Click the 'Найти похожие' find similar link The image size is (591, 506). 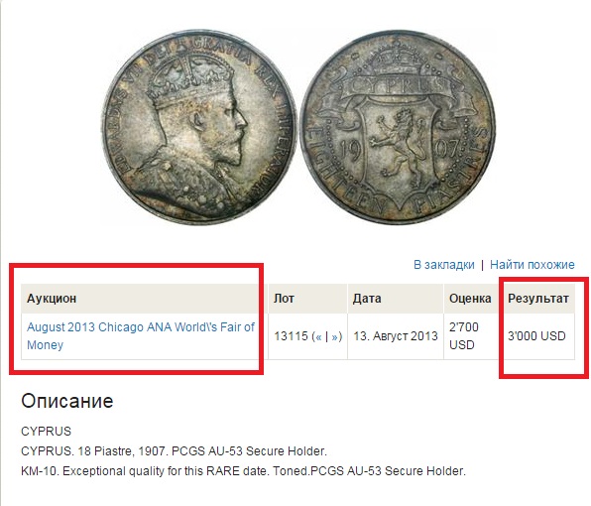(x=532, y=265)
